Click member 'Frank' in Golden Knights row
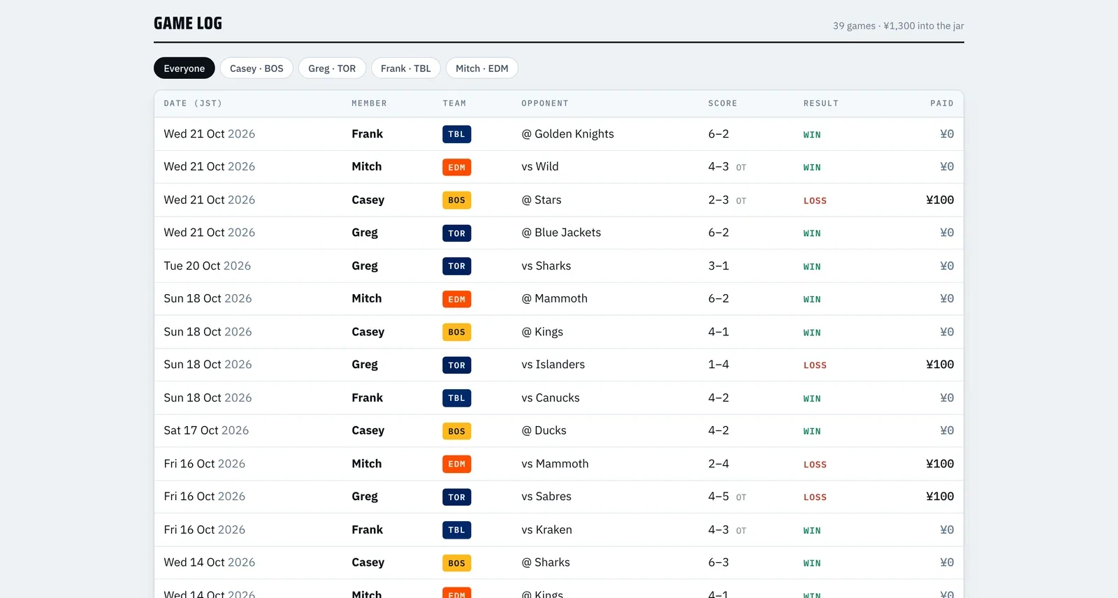 click(x=368, y=134)
